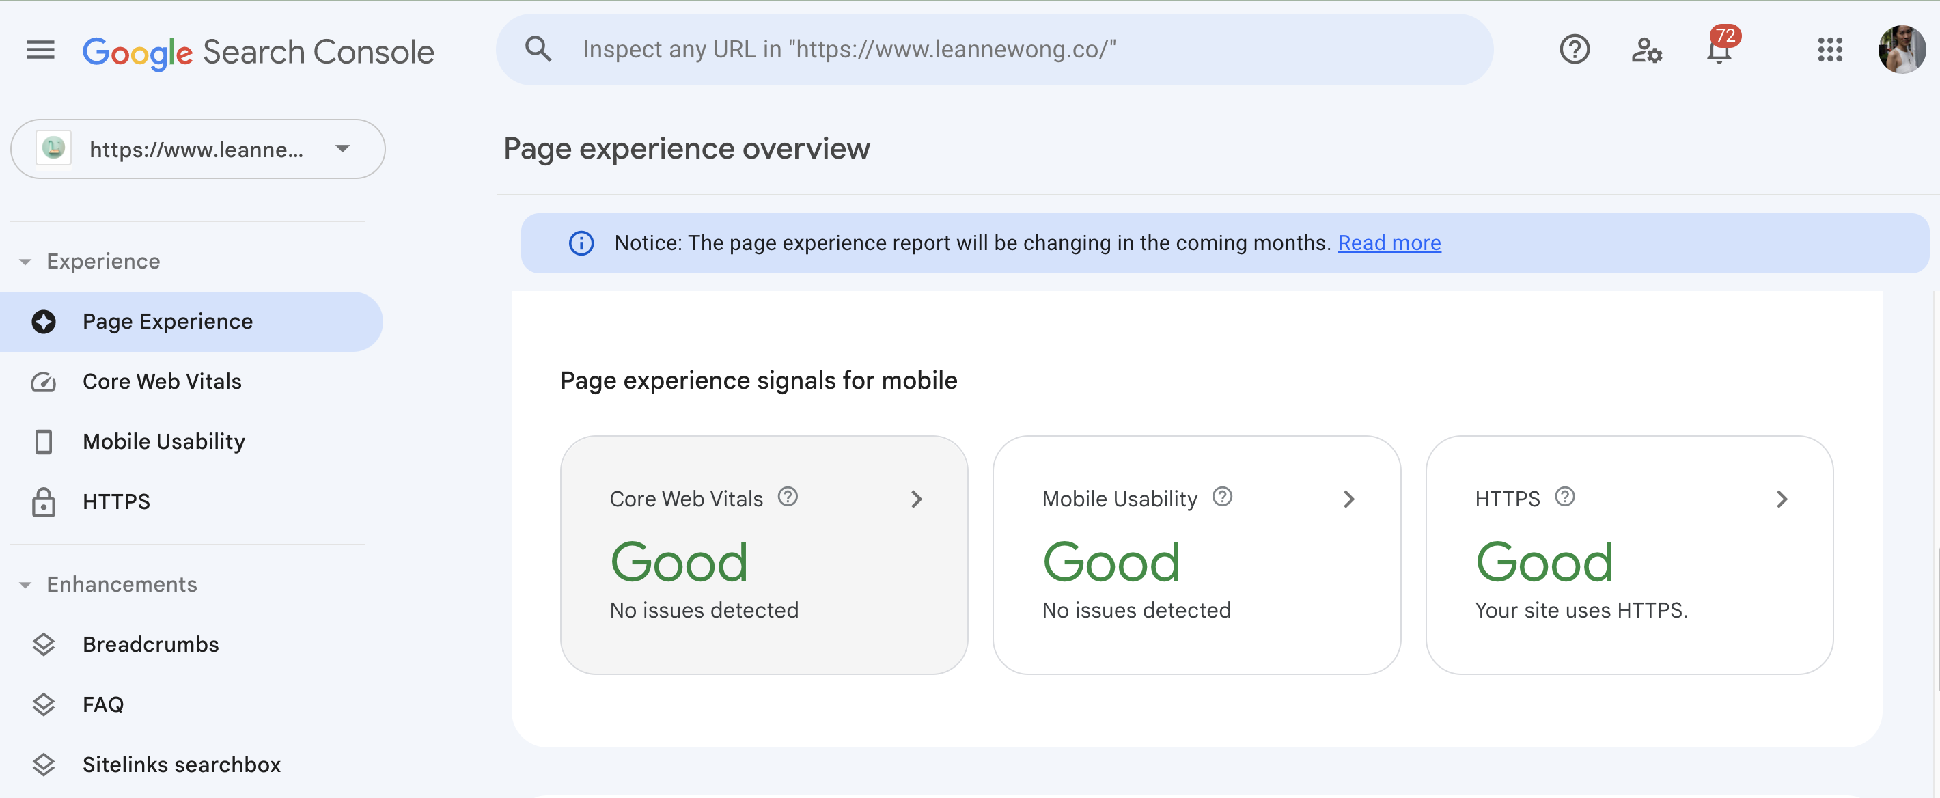Click the search magnifier icon

tap(538, 49)
